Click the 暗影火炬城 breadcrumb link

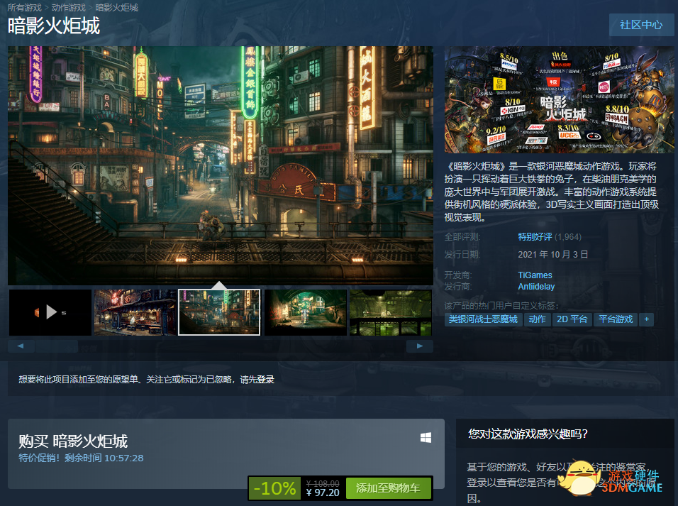pyautogui.click(x=117, y=7)
